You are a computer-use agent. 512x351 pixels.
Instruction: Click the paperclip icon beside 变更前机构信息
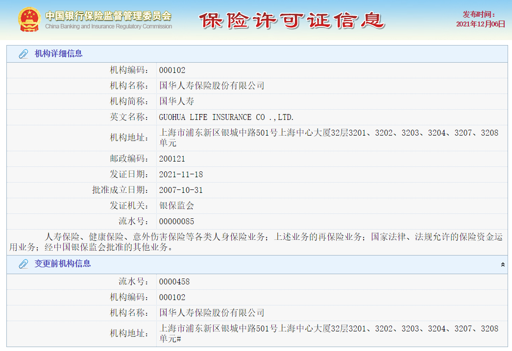pos(24,264)
